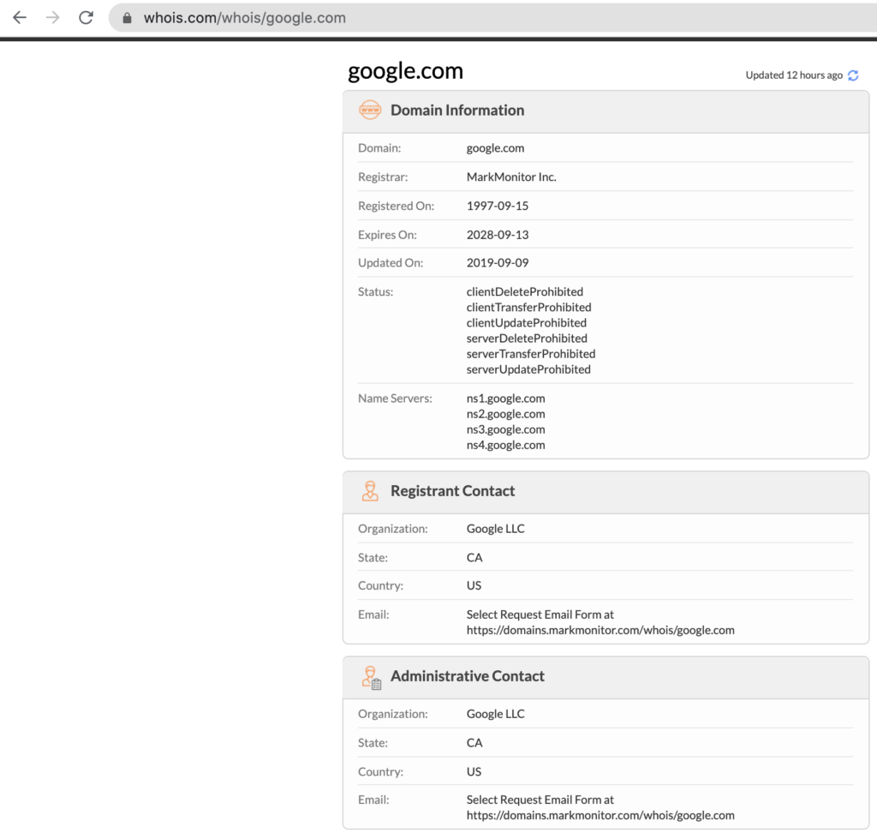
Task: Click status serverDeleteProhibited
Action: (527, 338)
